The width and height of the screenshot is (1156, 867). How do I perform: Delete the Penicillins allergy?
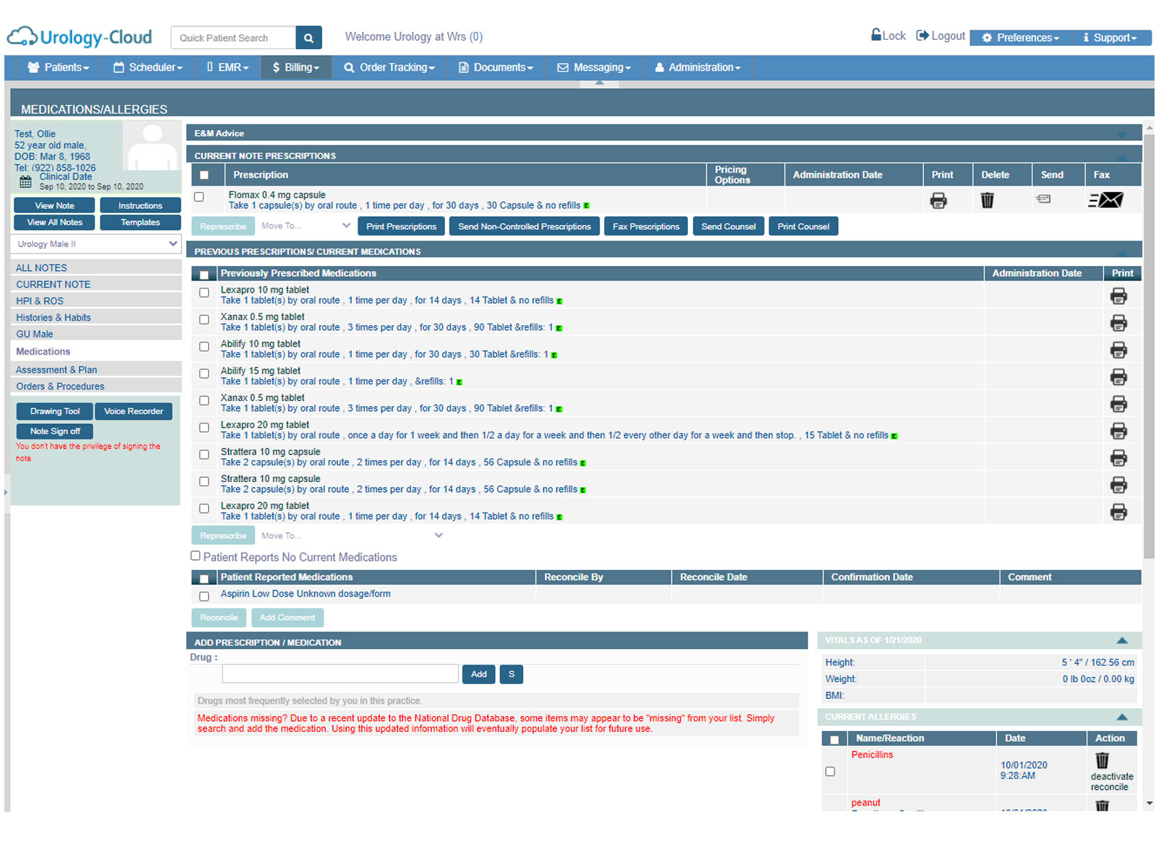tap(1102, 760)
